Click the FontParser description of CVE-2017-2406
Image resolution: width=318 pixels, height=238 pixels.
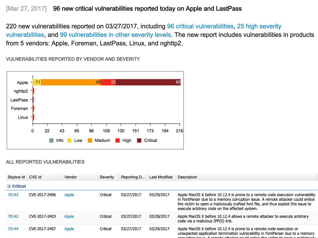(246, 202)
